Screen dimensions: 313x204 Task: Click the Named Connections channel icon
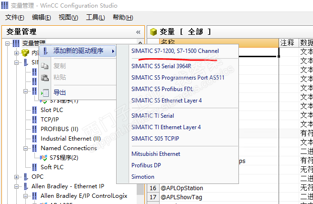click(34, 148)
